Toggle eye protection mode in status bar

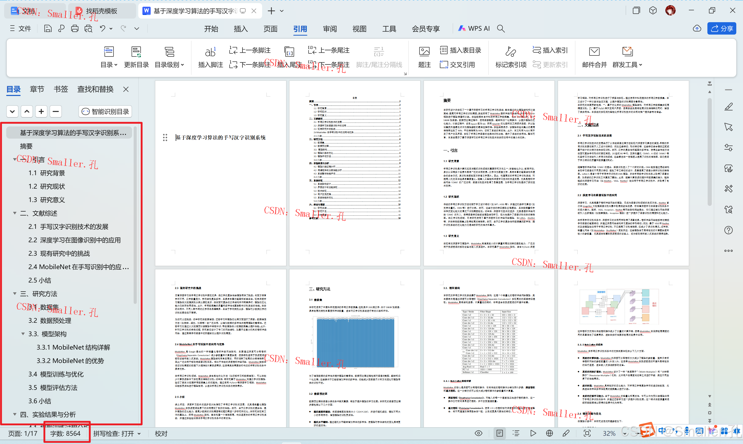coord(479,433)
